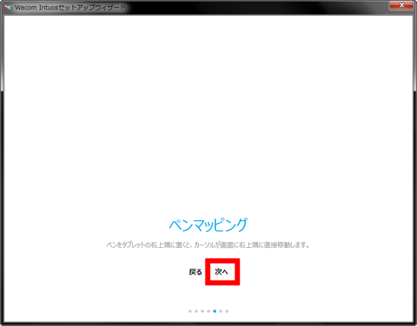The height and width of the screenshot is (326, 417).
Task: Select the third page indicator dot
Action: pyautogui.click(x=203, y=311)
